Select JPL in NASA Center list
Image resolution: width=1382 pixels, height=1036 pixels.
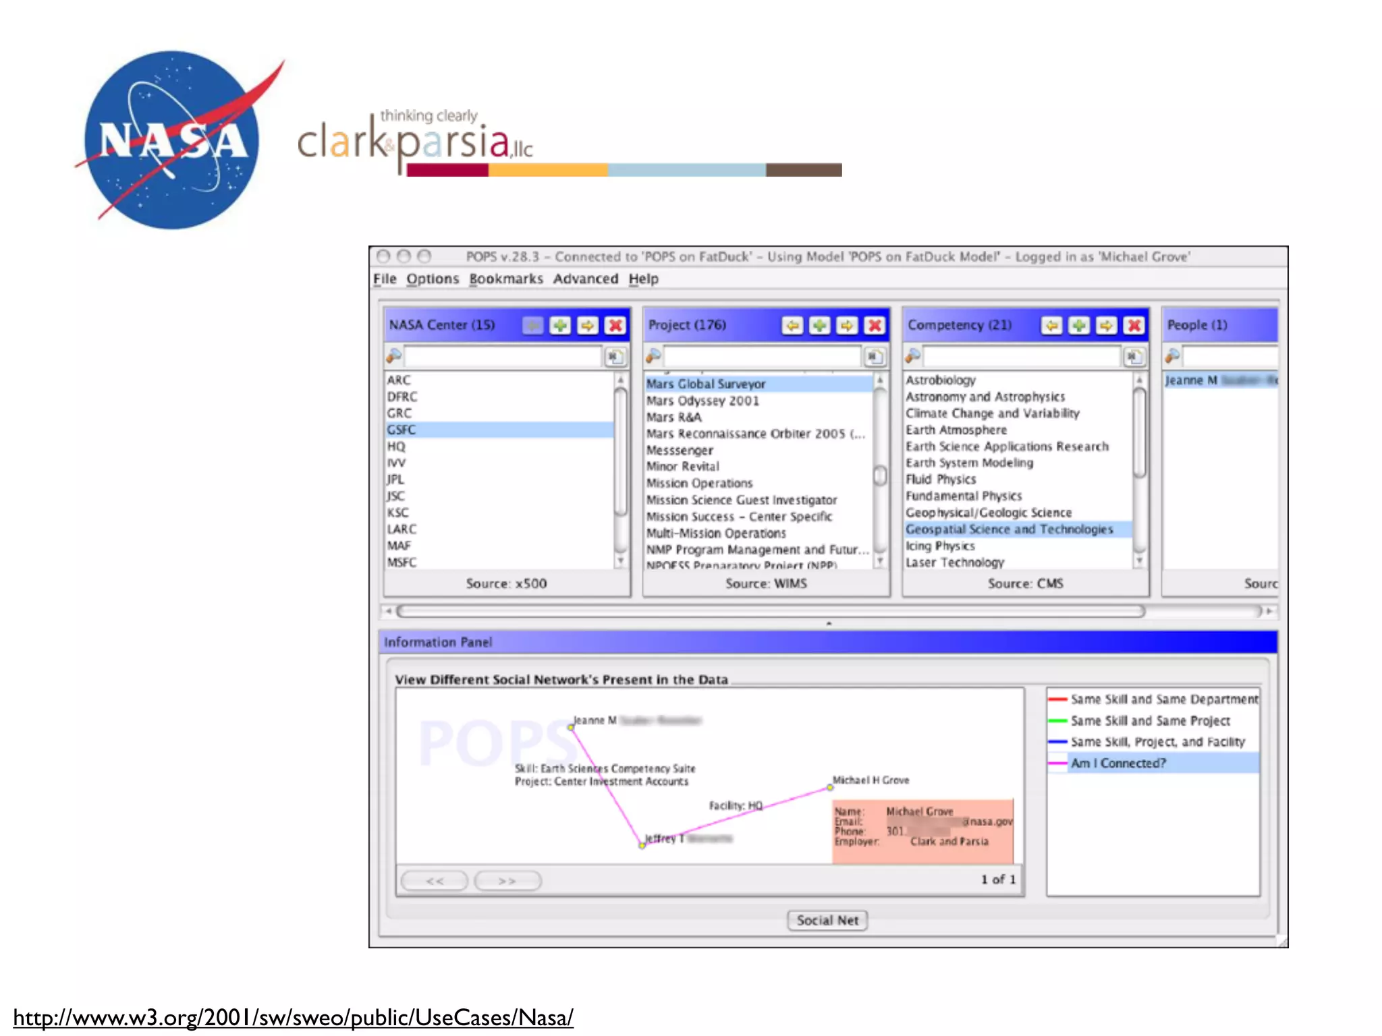(499, 480)
